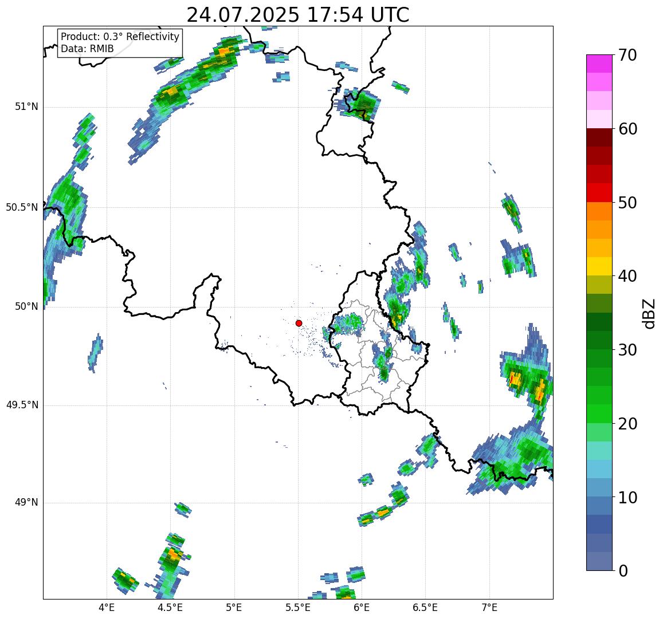Click the title "24.07.2025 17:54 UTC"

coord(297,15)
